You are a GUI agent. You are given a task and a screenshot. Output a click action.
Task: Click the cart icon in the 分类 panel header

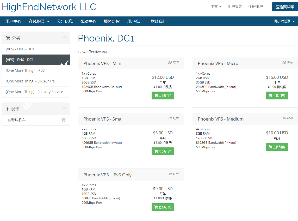point(8,38)
